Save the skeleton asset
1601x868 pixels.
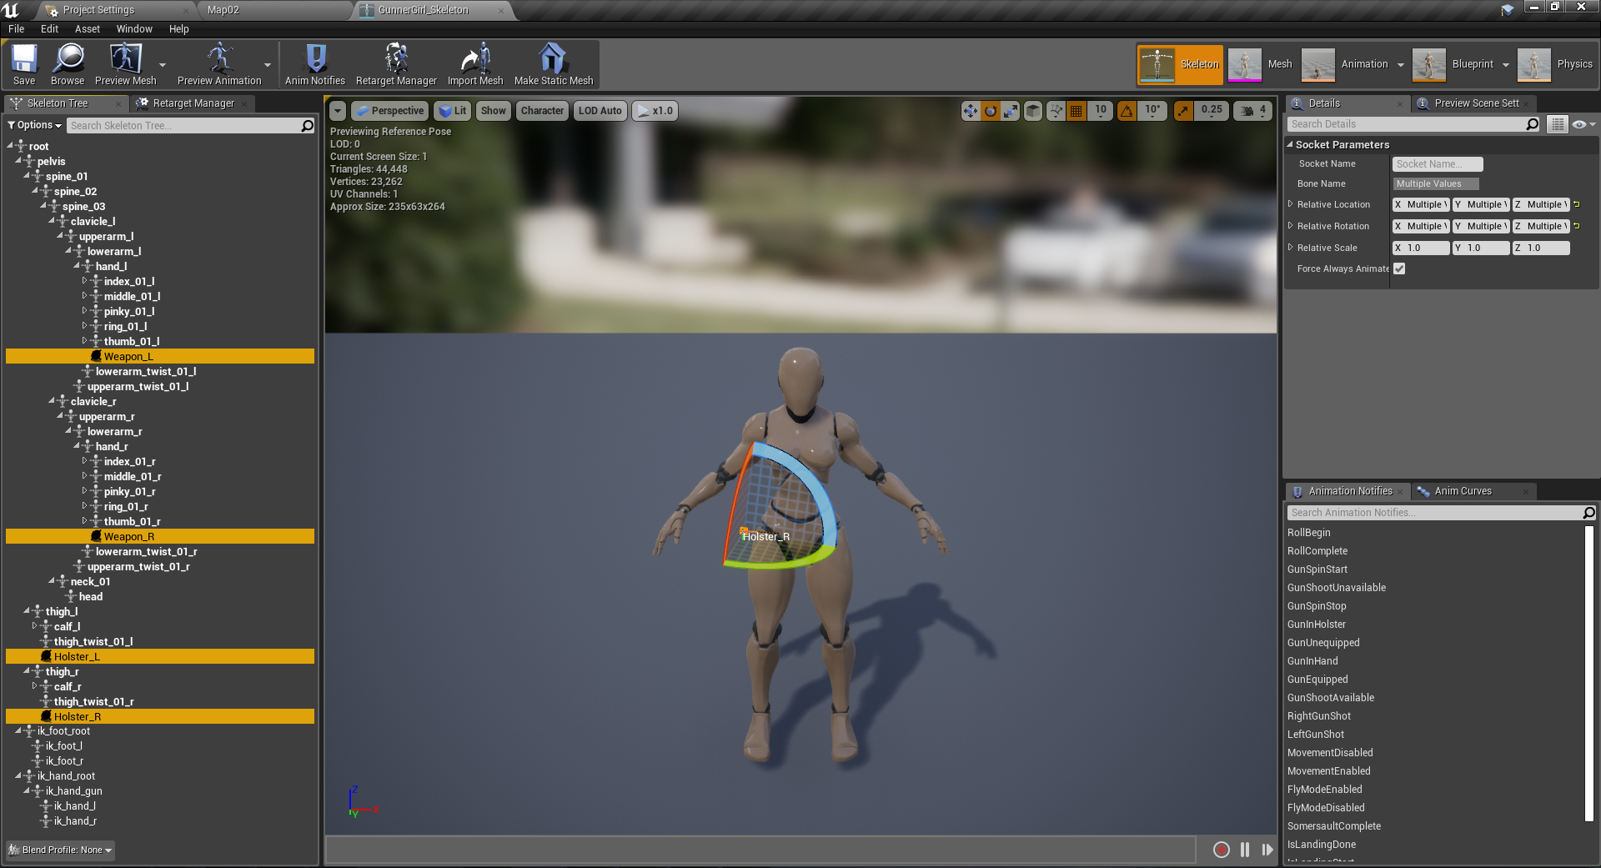pos(24,64)
